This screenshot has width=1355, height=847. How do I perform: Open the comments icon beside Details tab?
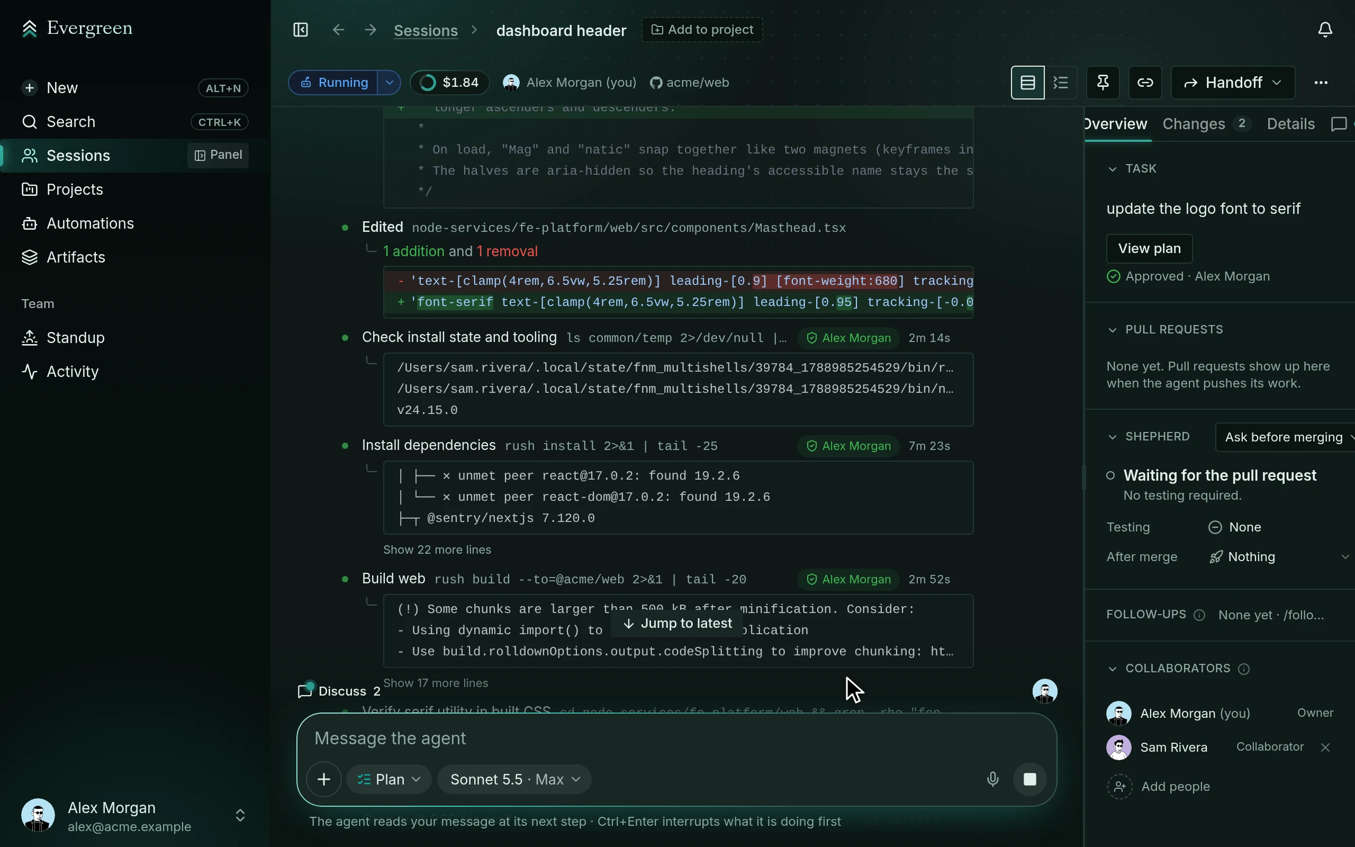coord(1339,124)
